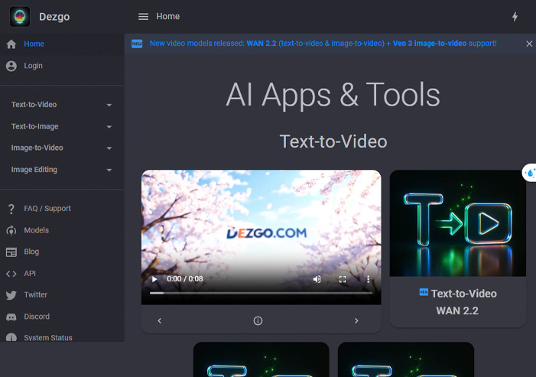
Task: Select Home in the sidebar
Action: coord(62,44)
